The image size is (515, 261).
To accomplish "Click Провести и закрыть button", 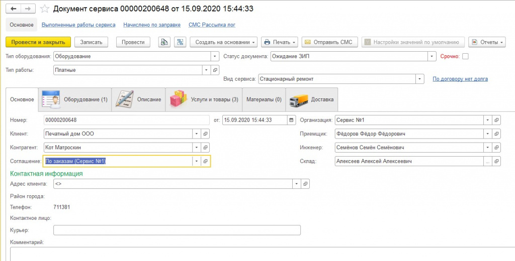I will (x=38, y=42).
